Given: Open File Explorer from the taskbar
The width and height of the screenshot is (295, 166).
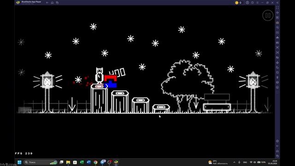Looking at the screenshot, I should (68, 162).
